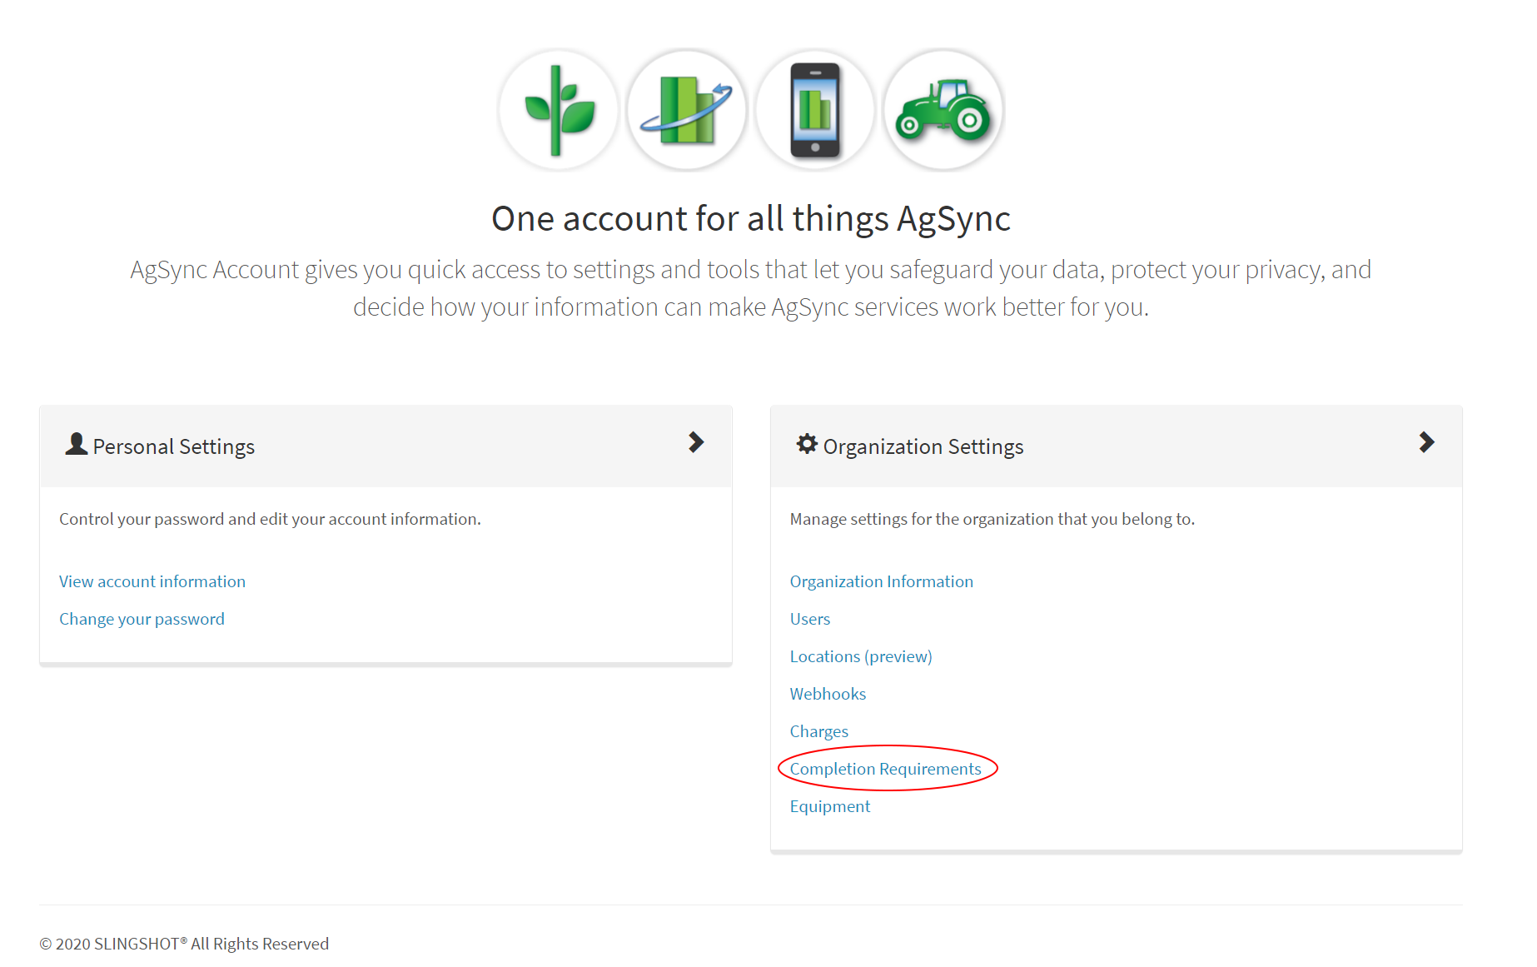Viewport: 1537px width, 967px height.
Task: Open the Charges link
Action: [x=819, y=731]
